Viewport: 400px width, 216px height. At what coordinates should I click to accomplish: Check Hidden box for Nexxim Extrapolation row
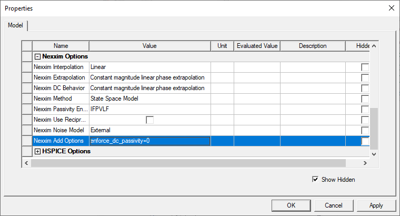click(365, 77)
